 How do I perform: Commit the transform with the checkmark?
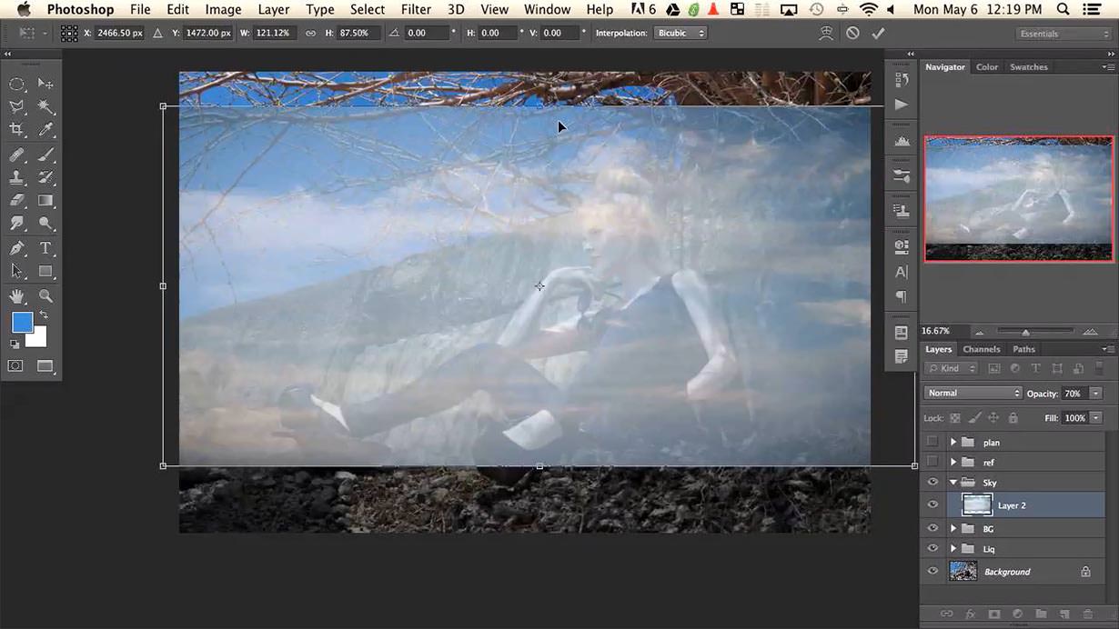878,33
